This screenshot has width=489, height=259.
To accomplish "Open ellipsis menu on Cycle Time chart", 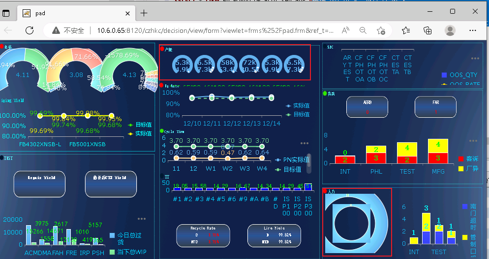I will pos(305,143).
